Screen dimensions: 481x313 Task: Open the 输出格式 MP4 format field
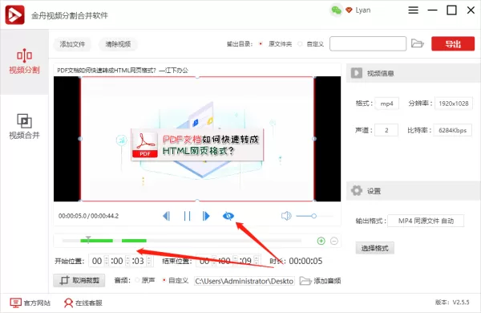[x=426, y=221]
